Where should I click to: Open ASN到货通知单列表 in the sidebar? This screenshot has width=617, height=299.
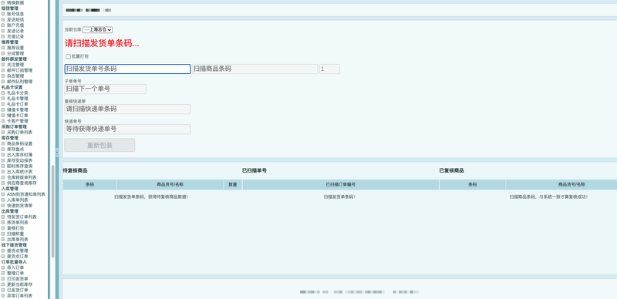pyautogui.click(x=26, y=194)
